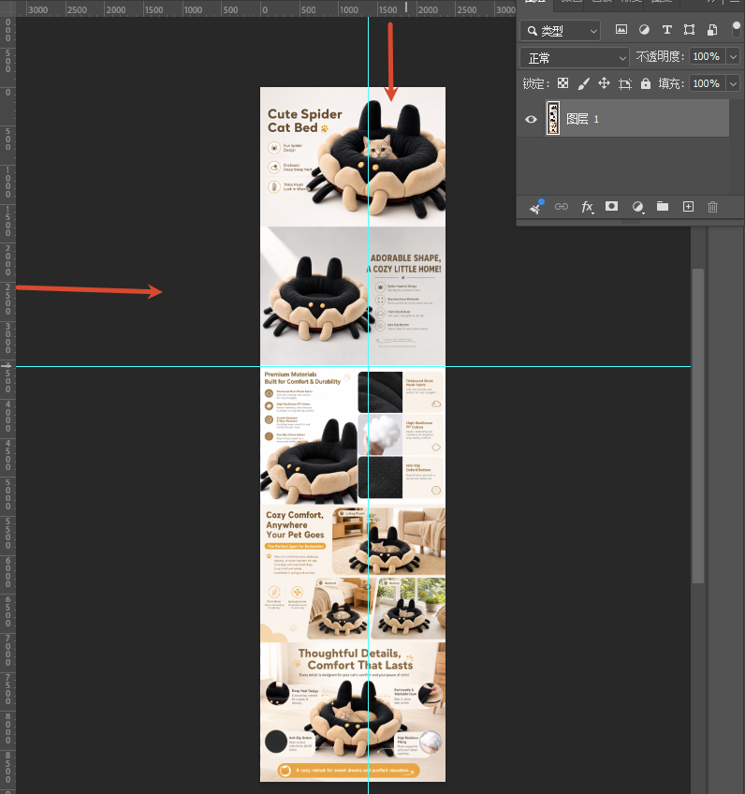Image resolution: width=745 pixels, height=794 pixels.
Task: Filter layers by adjustment layer type
Action: [644, 30]
